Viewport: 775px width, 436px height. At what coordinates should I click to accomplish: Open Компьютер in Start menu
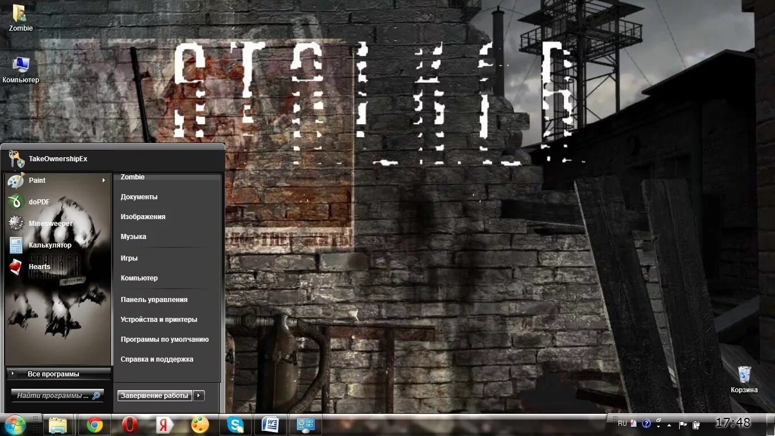pyautogui.click(x=139, y=278)
